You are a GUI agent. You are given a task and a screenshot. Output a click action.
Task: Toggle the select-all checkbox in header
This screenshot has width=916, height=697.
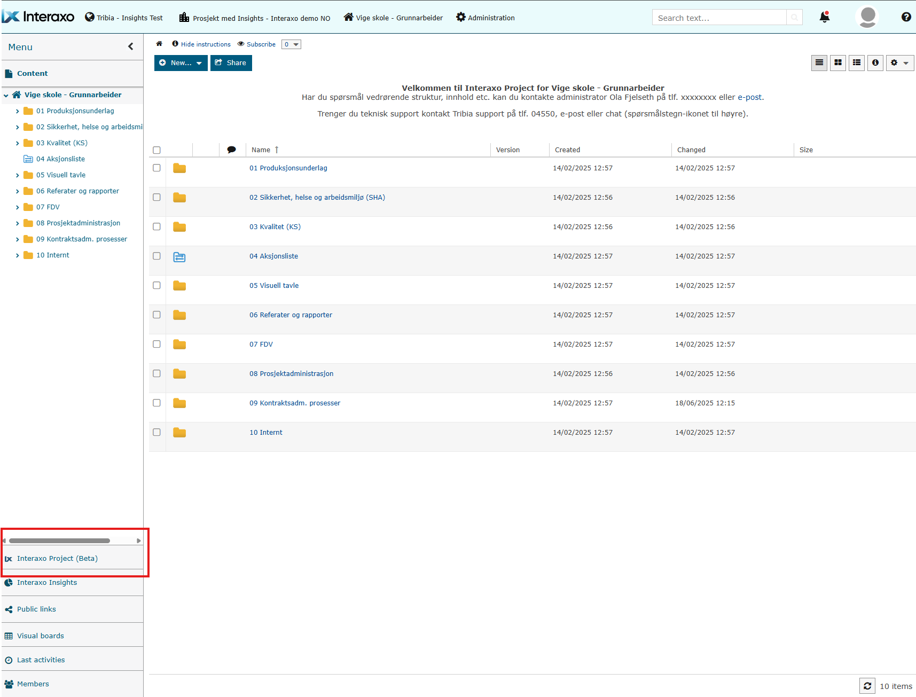(156, 150)
